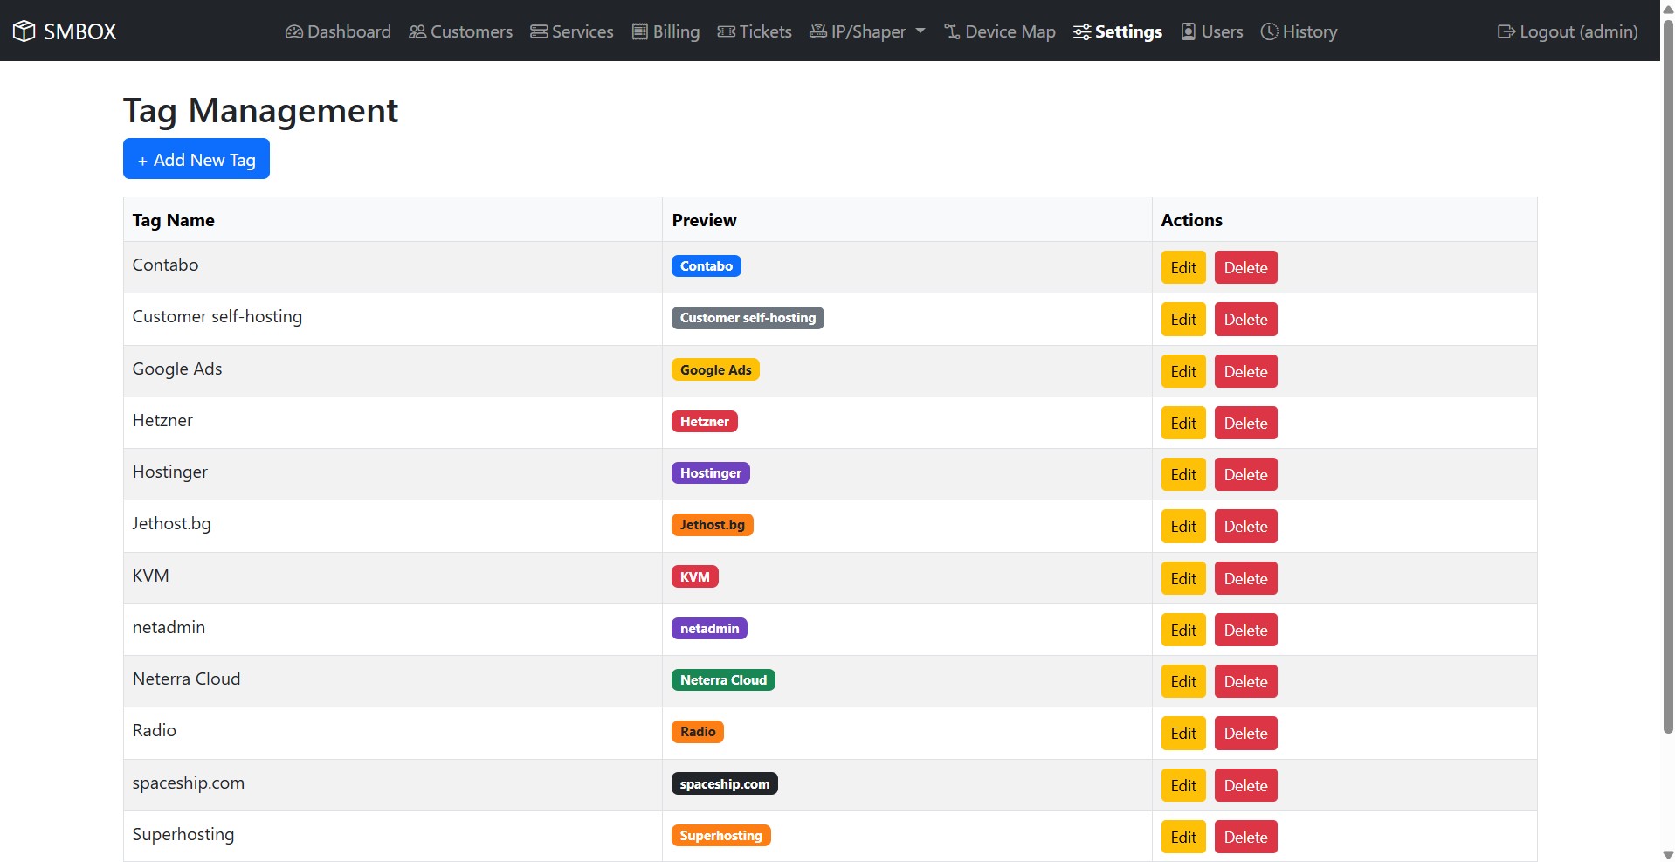
Task: Click the SMBOX brand name
Action: [80, 31]
